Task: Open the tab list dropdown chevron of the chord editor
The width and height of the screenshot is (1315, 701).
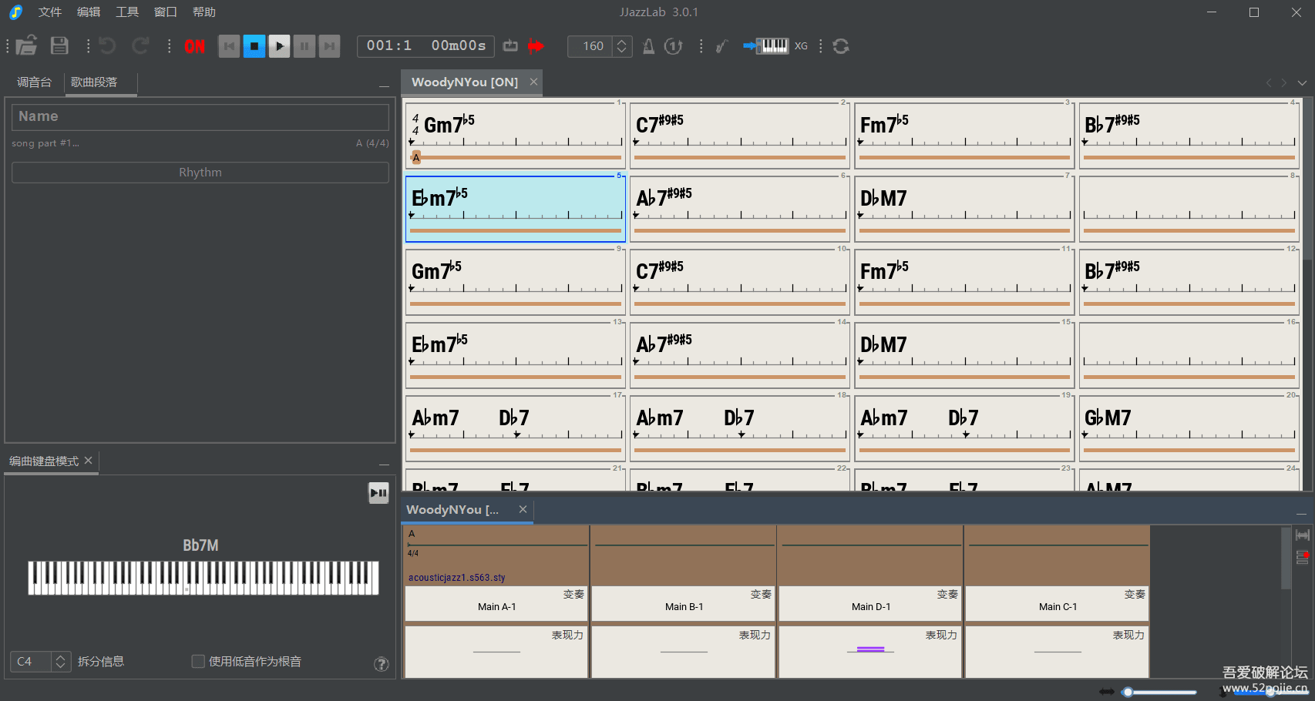Action: [1302, 82]
